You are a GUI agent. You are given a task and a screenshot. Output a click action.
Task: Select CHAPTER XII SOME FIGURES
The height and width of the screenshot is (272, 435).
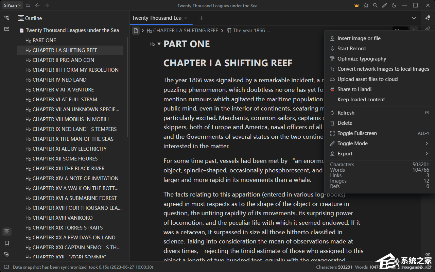coord(70,158)
